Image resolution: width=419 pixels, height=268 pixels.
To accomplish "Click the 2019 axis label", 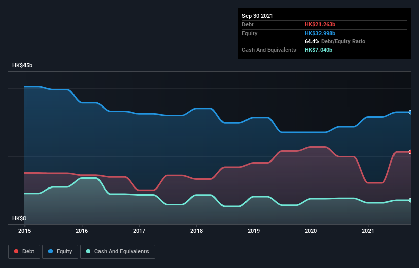I will point(254,231).
